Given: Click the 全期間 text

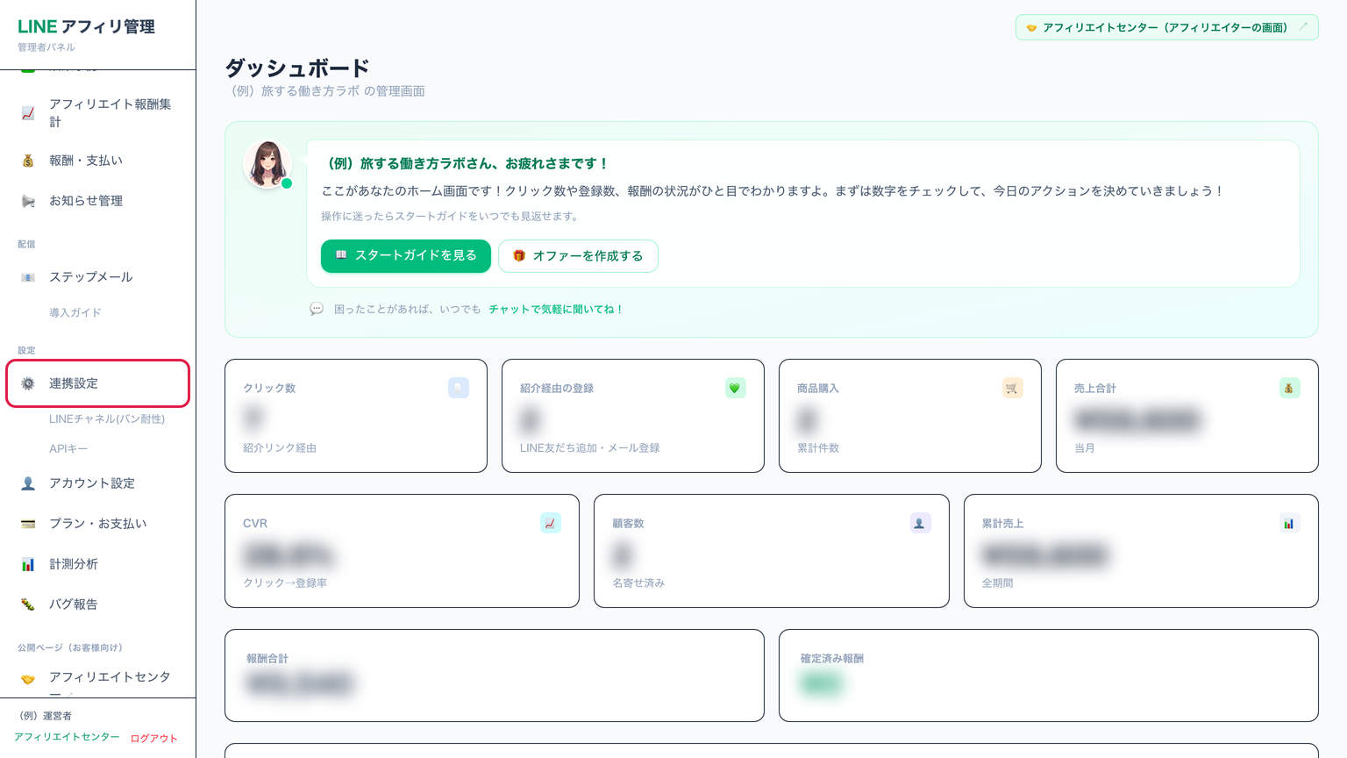Looking at the screenshot, I should tap(998, 583).
